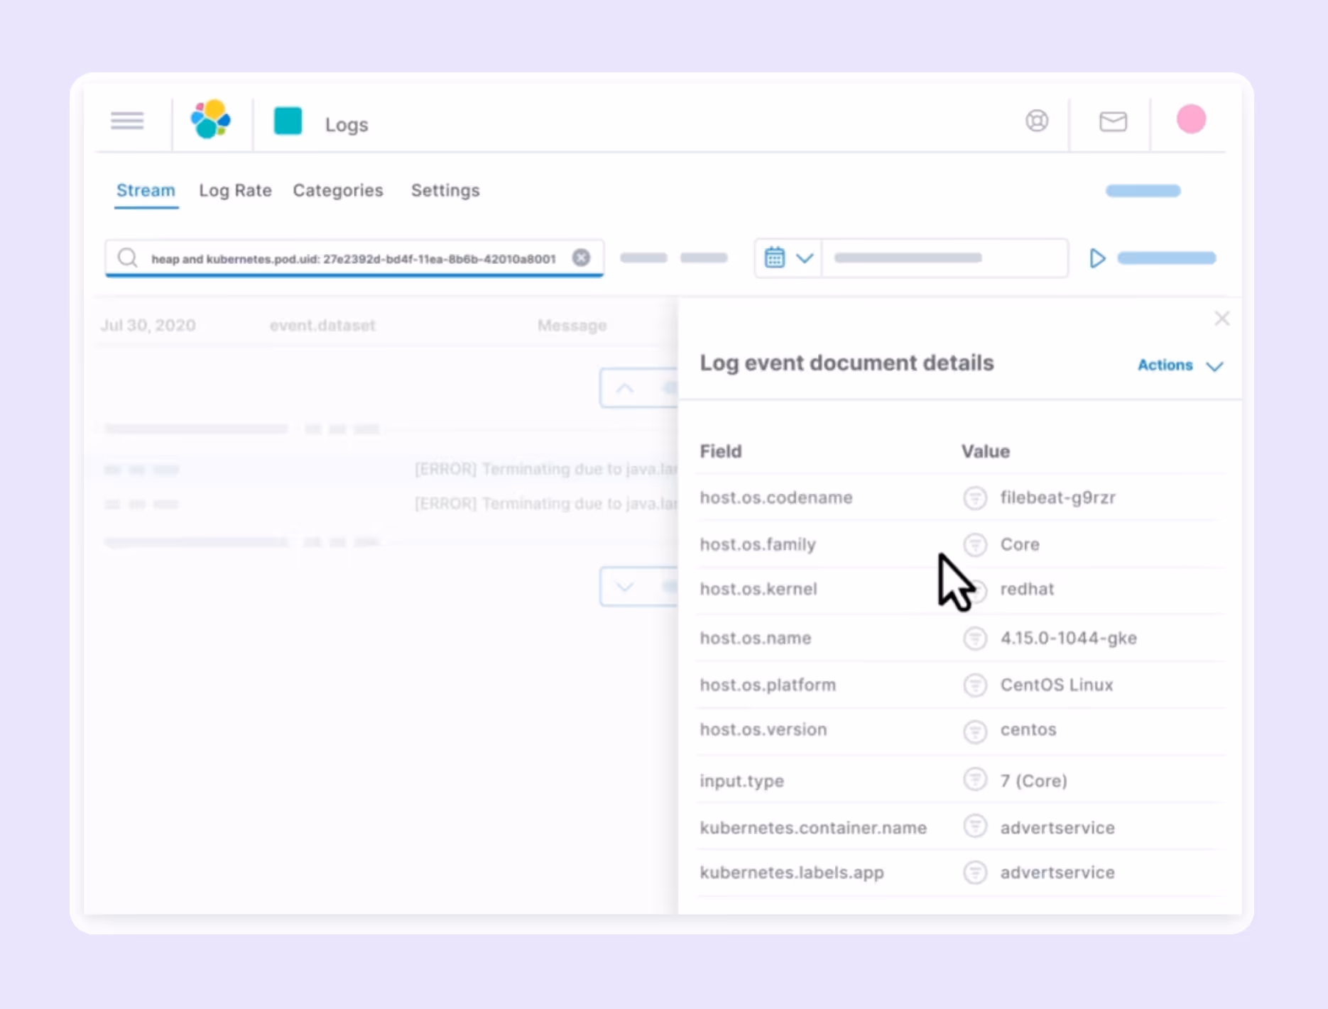Viewport: 1328px width, 1009px height.
Task: Open the help icon in the header
Action: click(x=1037, y=121)
